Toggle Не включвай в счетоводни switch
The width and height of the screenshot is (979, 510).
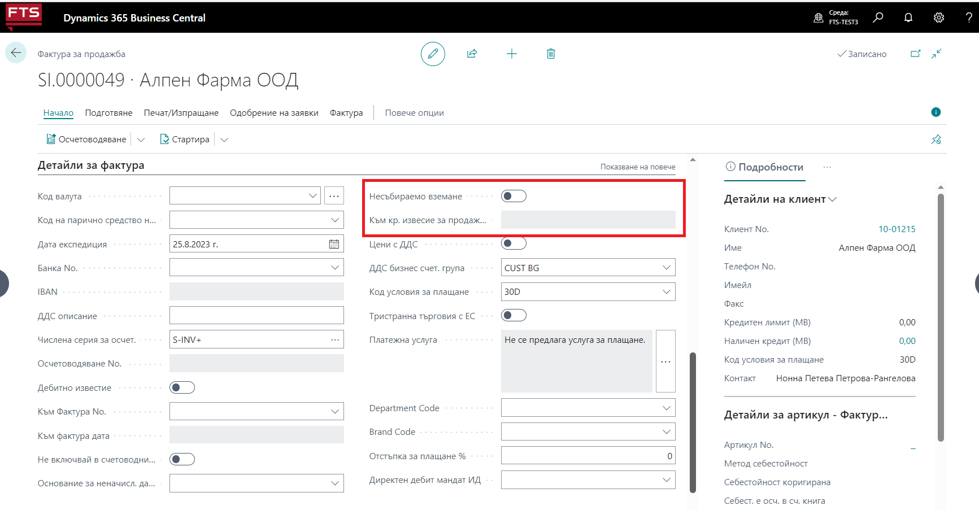(182, 459)
